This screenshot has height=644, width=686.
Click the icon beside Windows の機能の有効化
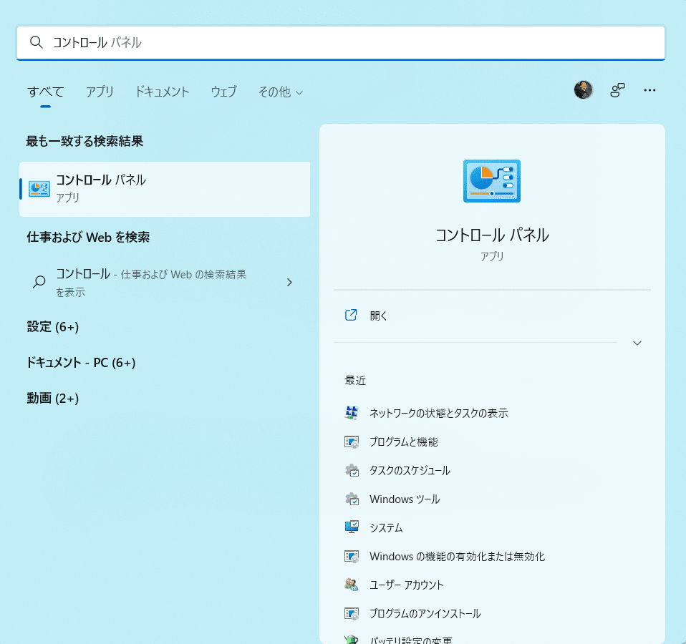352,557
